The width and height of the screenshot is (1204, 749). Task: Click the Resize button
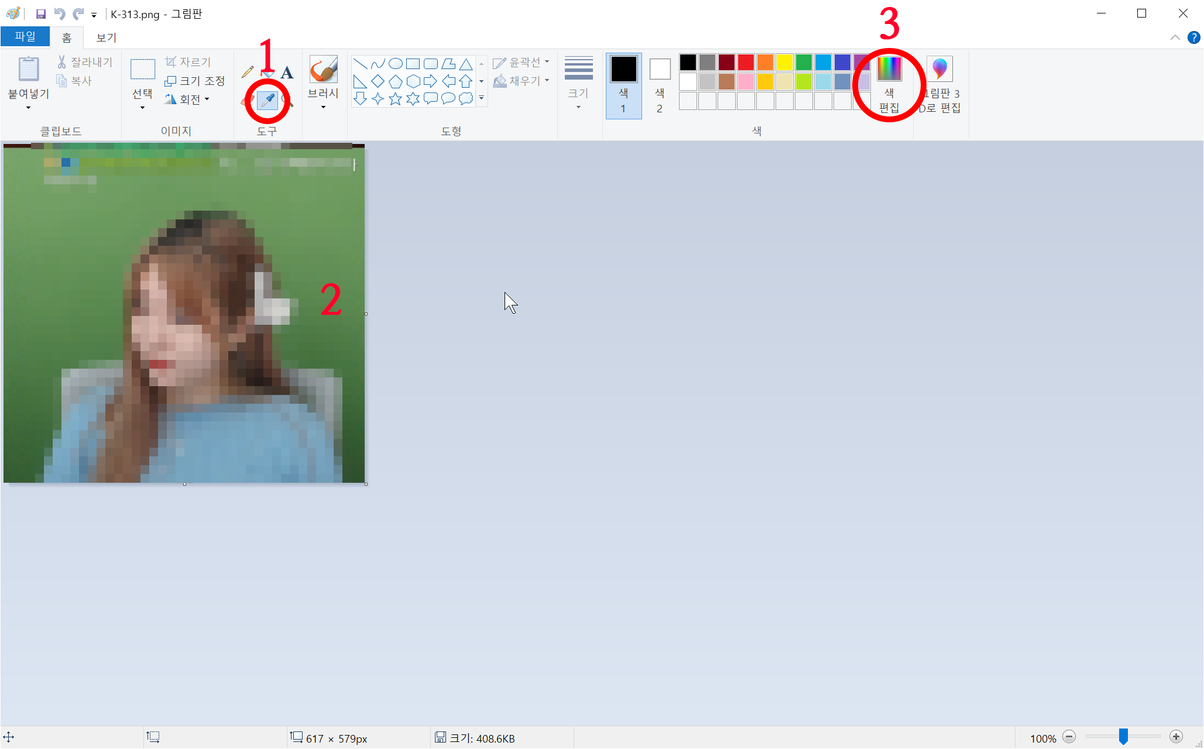195,81
